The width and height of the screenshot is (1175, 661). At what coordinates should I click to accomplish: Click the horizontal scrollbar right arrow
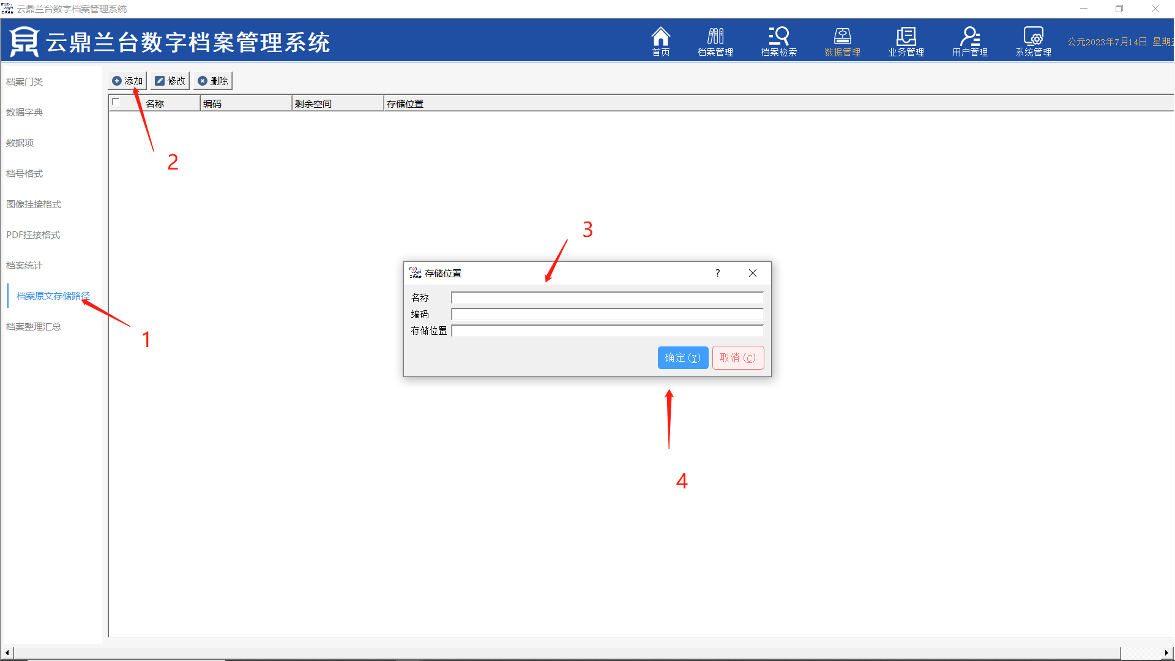point(1166,652)
